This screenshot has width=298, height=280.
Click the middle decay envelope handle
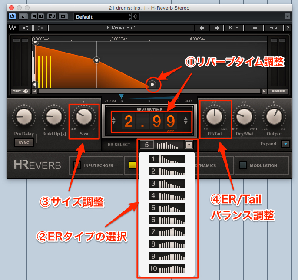click(96, 60)
